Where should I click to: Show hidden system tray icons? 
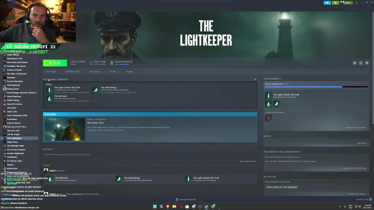(x=340, y=206)
